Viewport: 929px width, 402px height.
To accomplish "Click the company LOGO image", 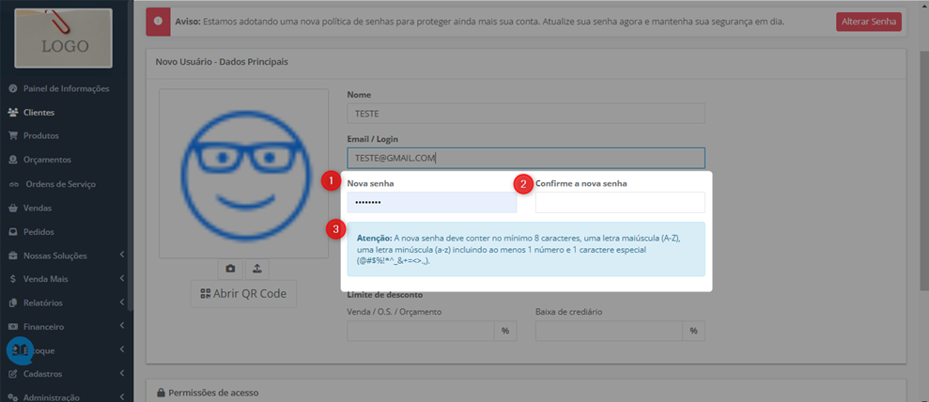I will 63,38.
